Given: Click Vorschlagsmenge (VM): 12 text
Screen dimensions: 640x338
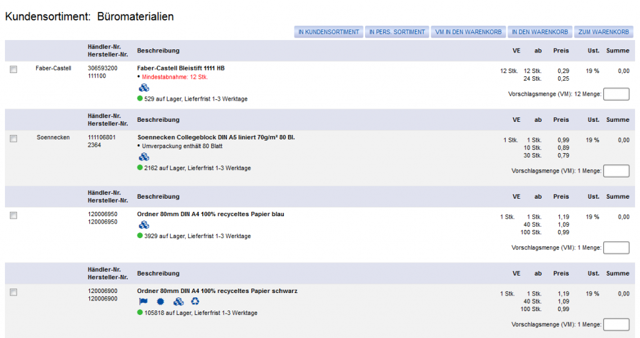Looking at the screenshot, I should (x=544, y=94).
